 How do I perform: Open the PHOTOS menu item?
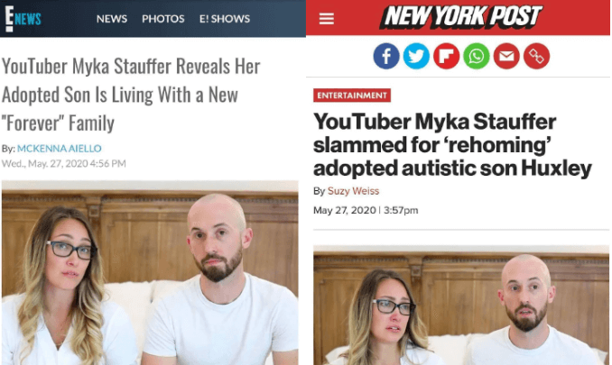coord(162,19)
